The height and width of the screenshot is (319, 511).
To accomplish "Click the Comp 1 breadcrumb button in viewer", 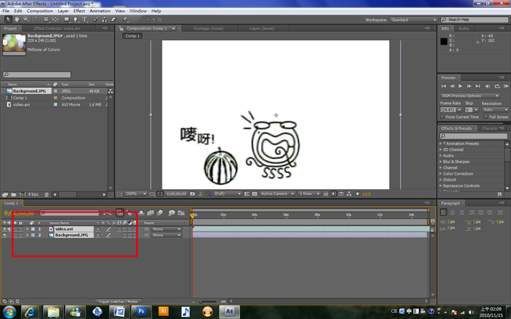I will (x=132, y=36).
